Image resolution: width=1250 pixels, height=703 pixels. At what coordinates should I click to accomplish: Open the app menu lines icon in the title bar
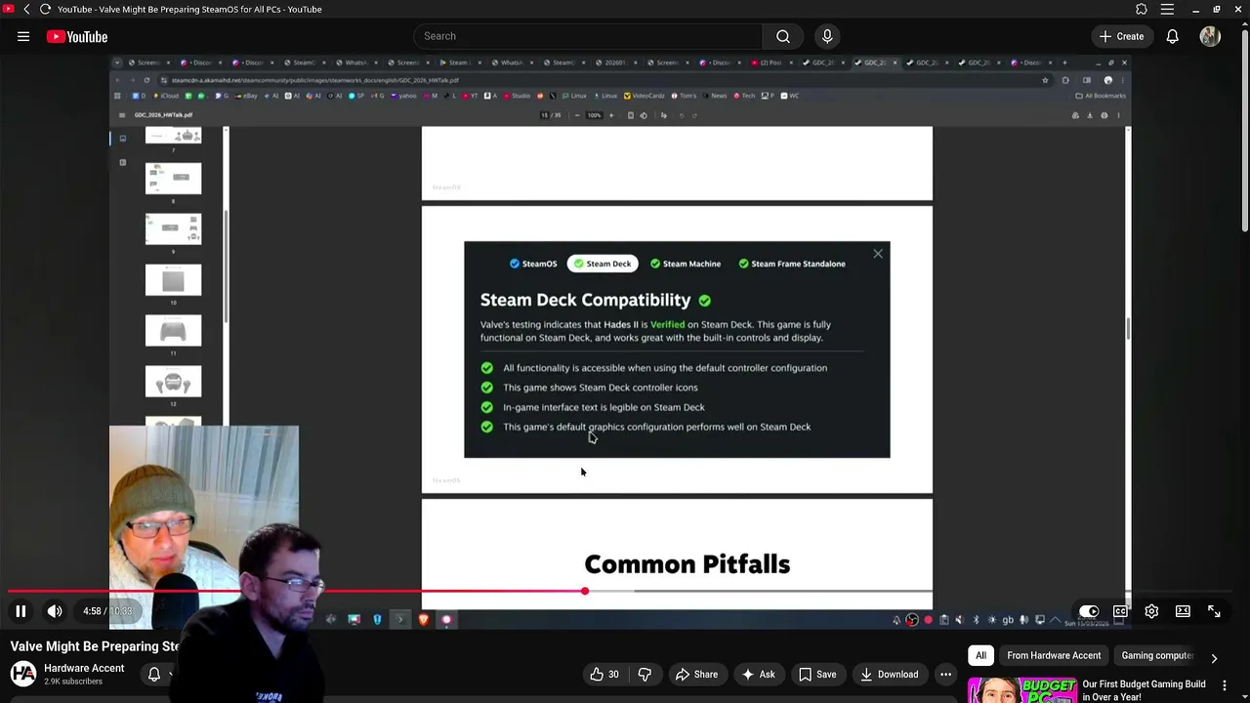(1167, 9)
